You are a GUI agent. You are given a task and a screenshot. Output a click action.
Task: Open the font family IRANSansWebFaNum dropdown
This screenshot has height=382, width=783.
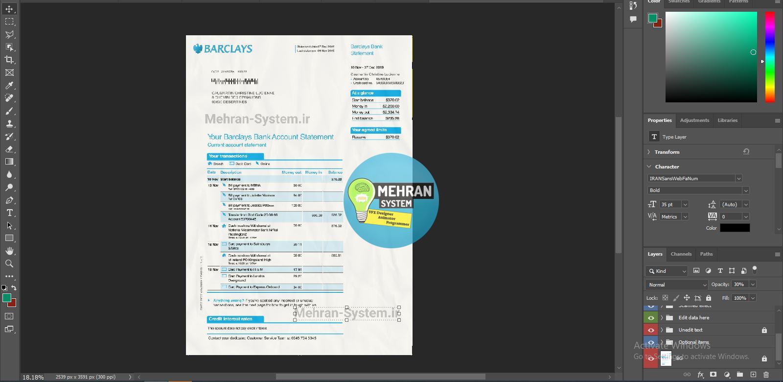click(738, 178)
